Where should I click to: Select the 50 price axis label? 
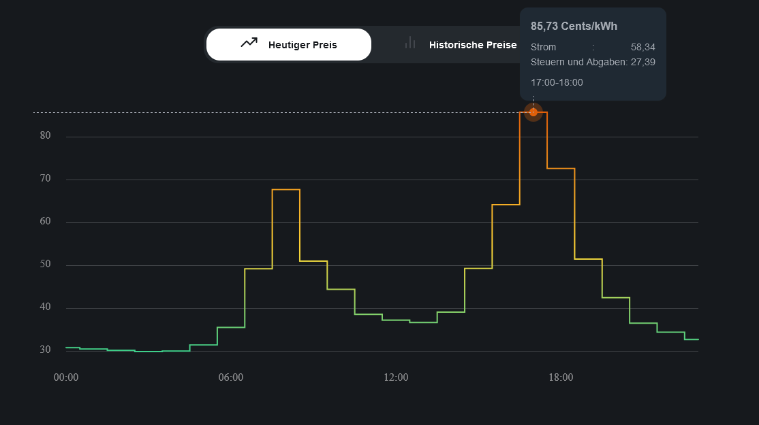pos(46,265)
